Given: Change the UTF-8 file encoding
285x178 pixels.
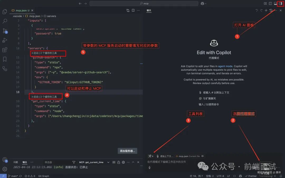Looking at the screenshot, I should 220,176.
